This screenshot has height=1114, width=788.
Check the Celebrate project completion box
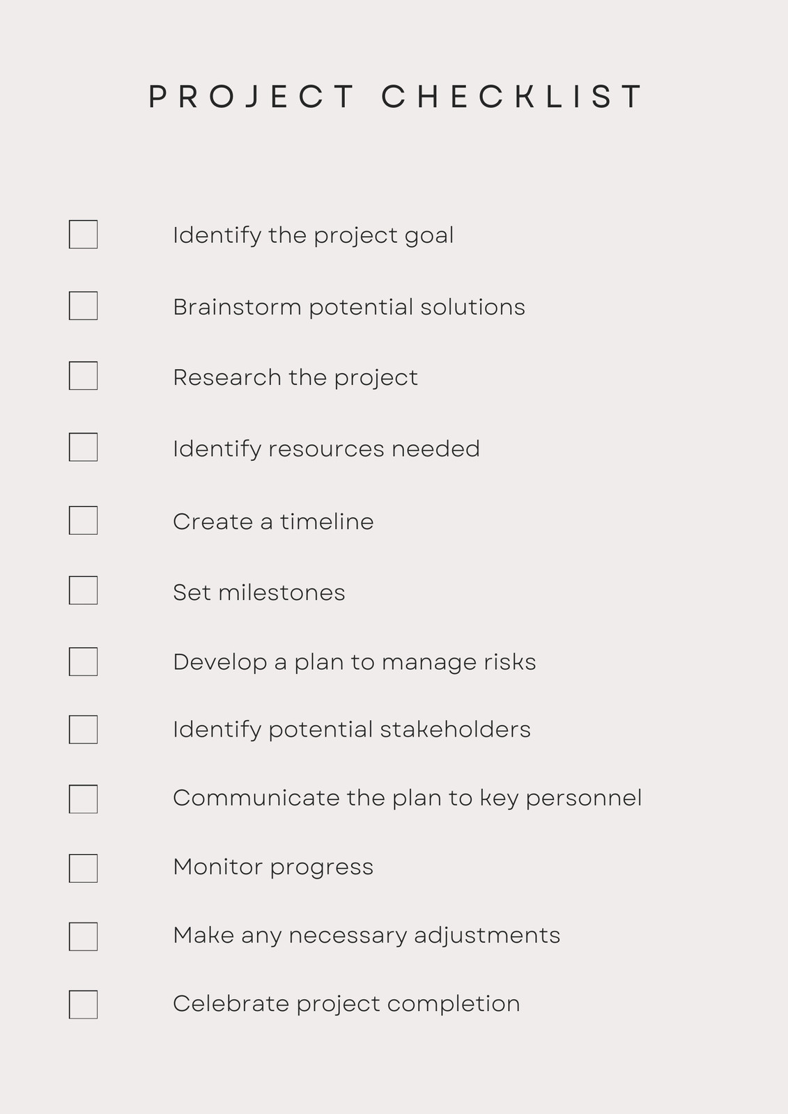pyautogui.click(x=83, y=1005)
